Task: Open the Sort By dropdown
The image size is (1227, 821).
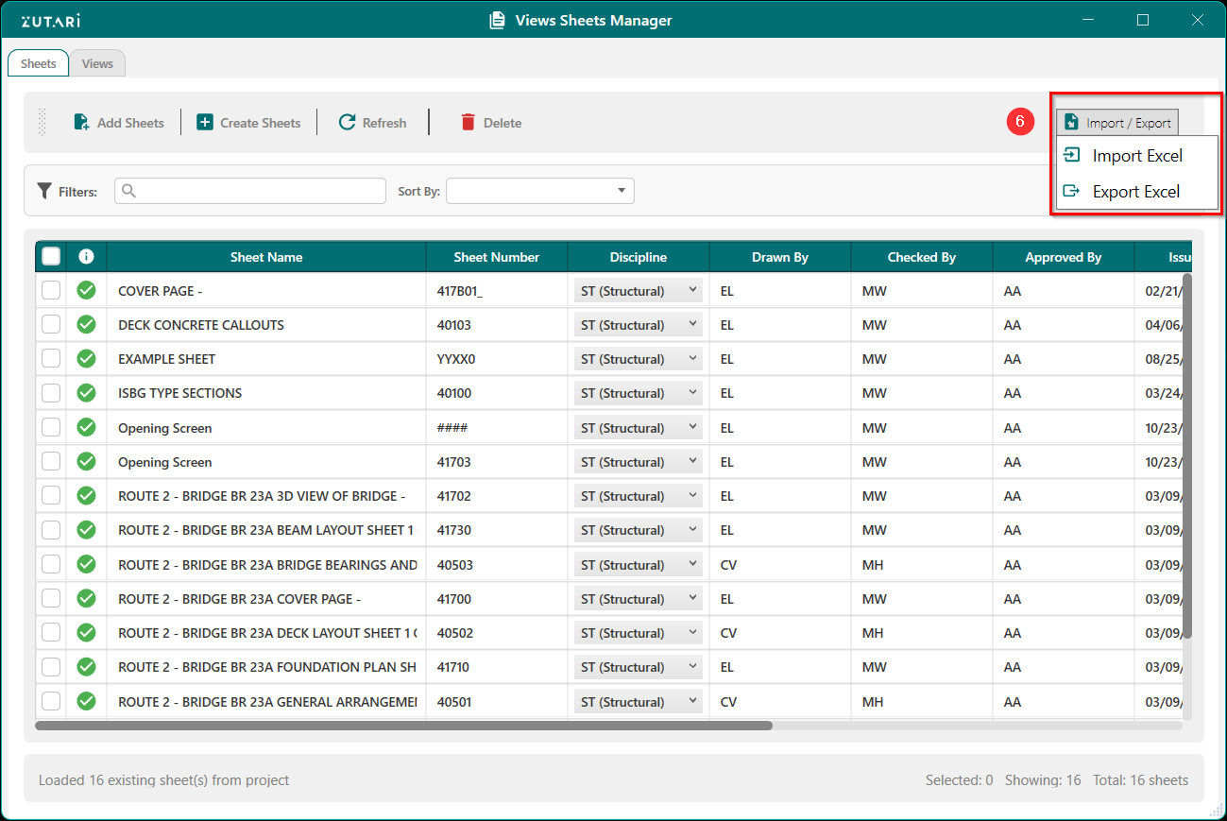Action: pos(539,191)
